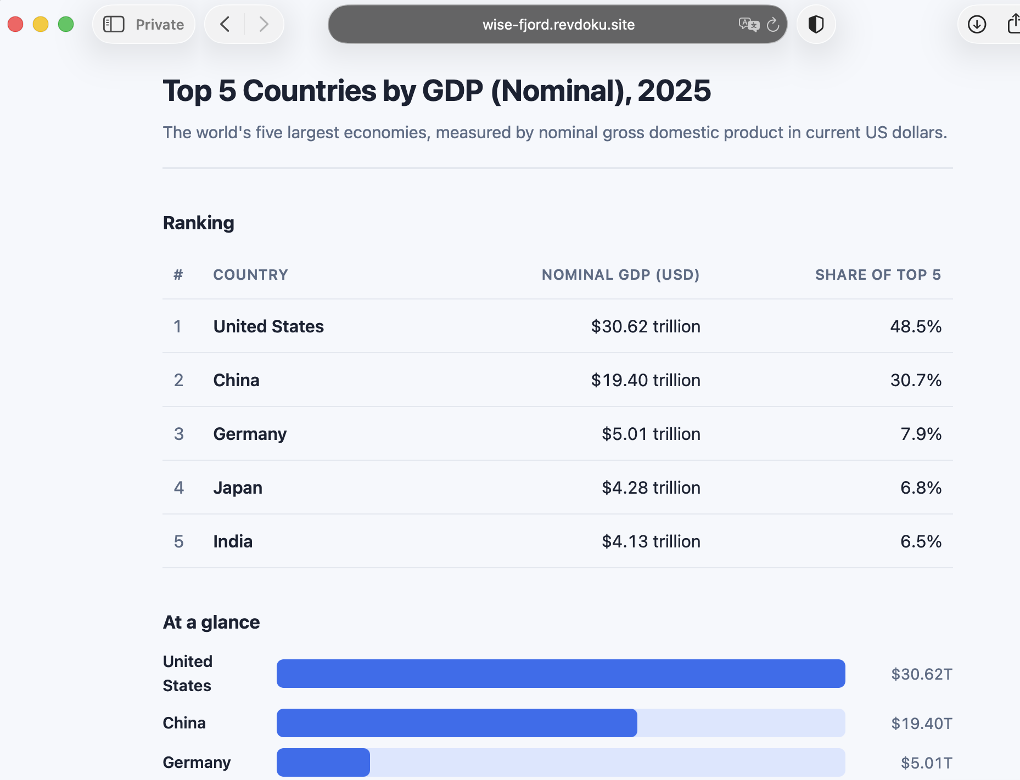The image size is (1020, 780).
Task: Click rank number 1 in the table
Action: click(x=178, y=326)
